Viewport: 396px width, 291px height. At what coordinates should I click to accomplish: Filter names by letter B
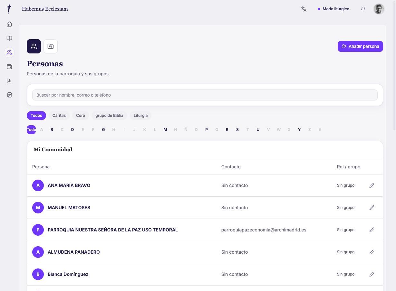[x=52, y=130]
